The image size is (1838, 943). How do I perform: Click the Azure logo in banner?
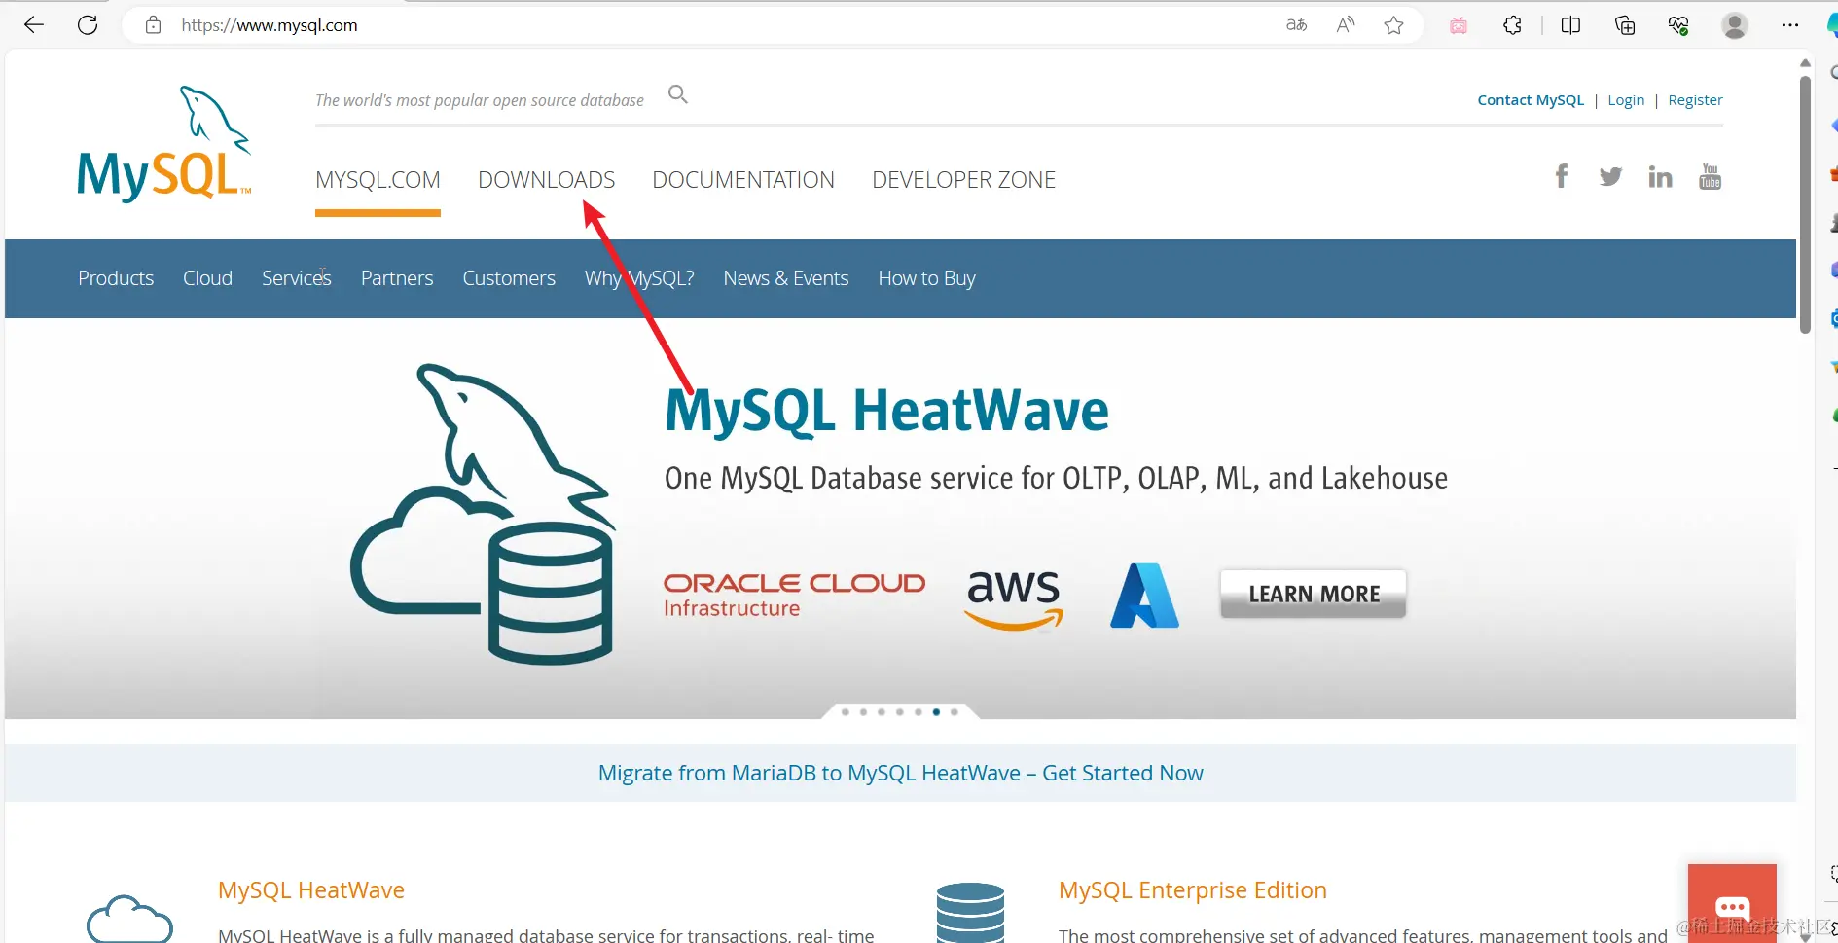(x=1144, y=596)
